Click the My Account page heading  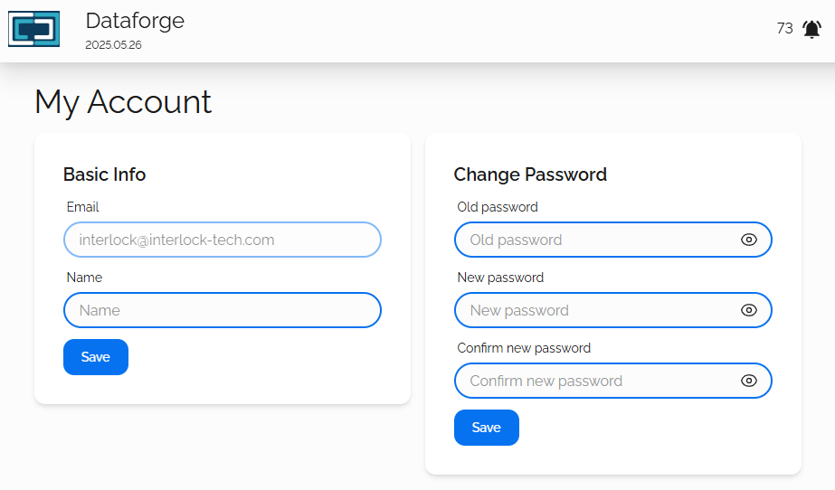pyautogui.click(x=123, y=102)
